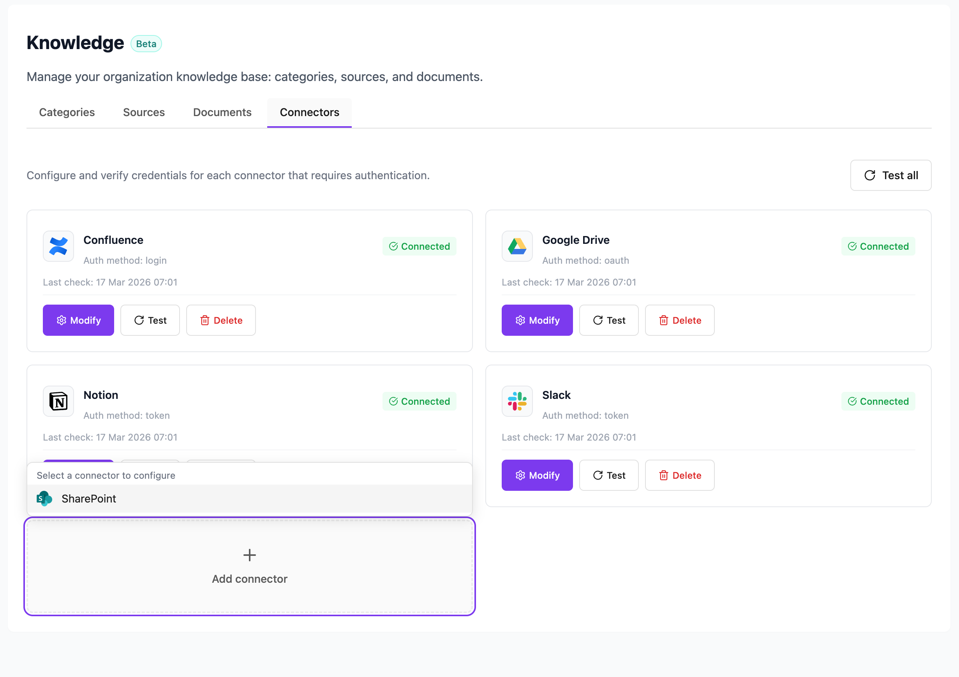Select SharePoint from the connector list
This screenshot has height=677, width=959.
88,499
